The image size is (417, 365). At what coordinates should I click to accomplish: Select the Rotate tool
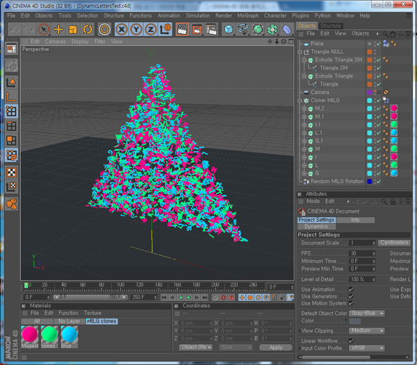click(x=88, y=29)
